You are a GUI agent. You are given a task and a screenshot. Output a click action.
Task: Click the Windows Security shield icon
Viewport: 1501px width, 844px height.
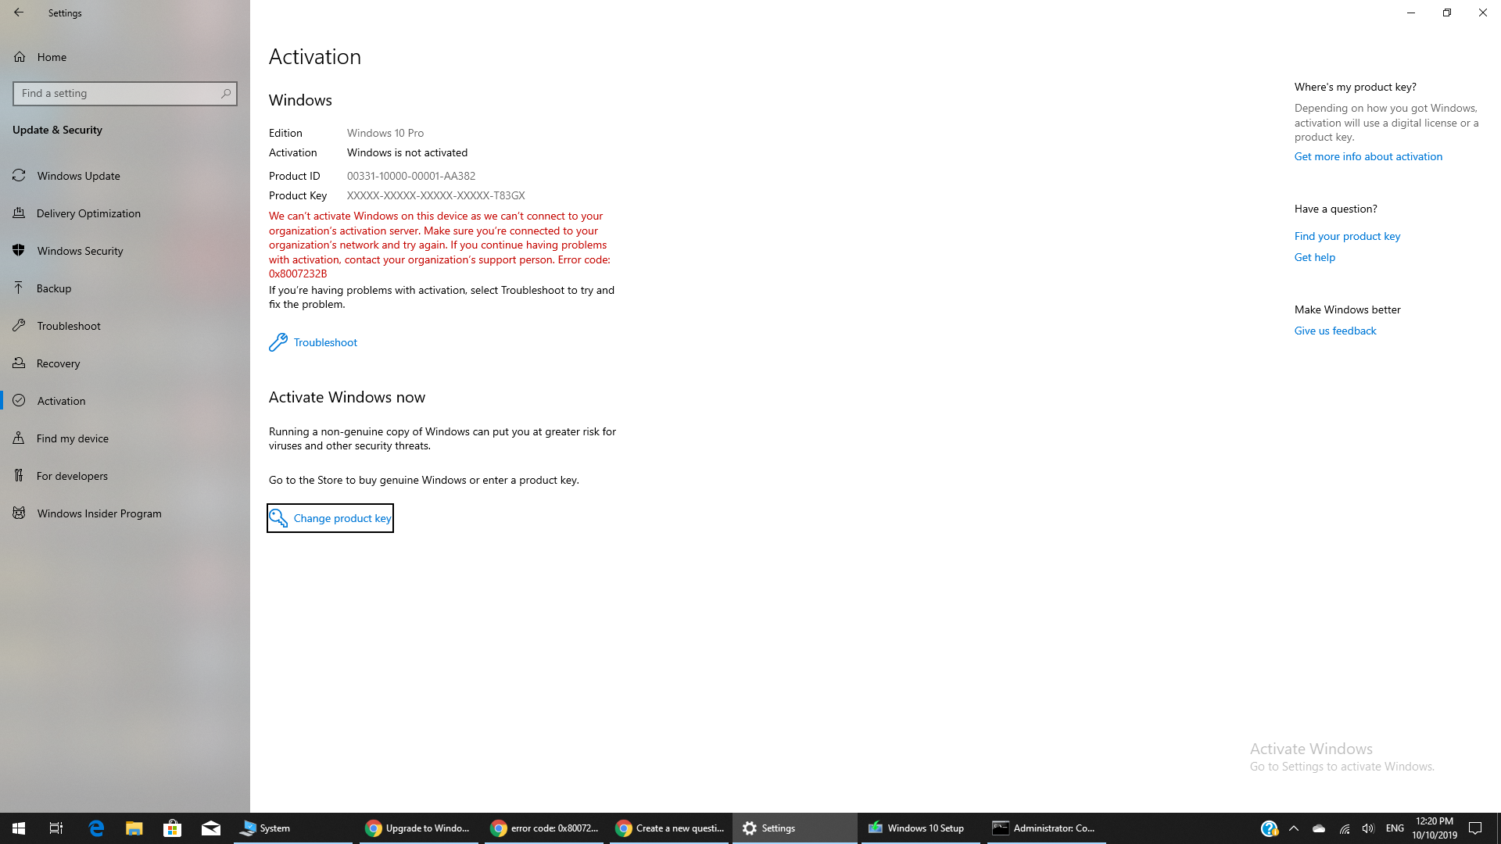pos(19,251)
